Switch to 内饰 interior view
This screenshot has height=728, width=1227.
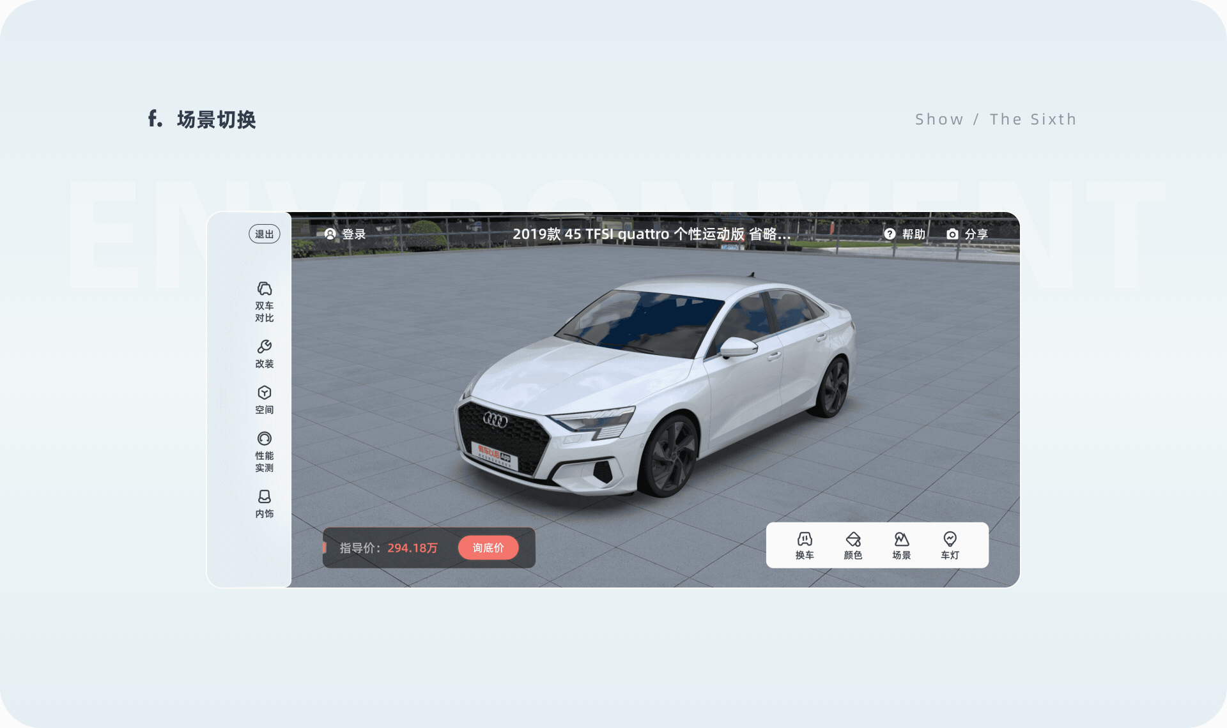coord(264,504)
